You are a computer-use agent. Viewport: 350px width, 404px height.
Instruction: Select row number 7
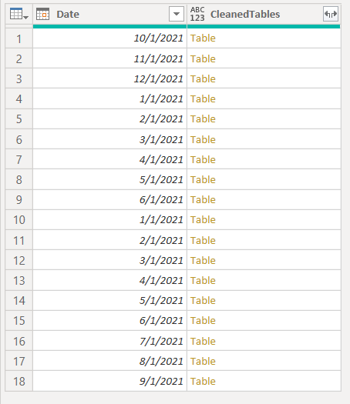click(19, 159)
